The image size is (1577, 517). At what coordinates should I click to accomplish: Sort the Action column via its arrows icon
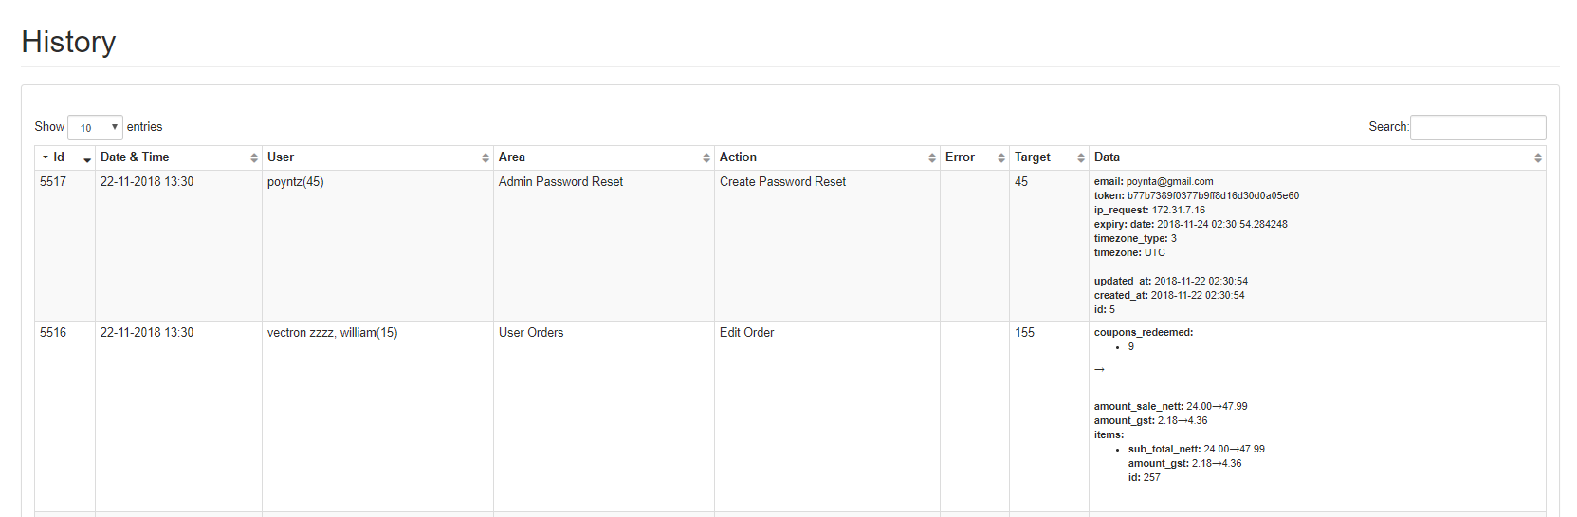pos(932,158)
